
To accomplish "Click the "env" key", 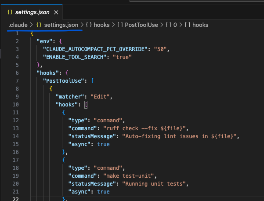I will [45, 41].
